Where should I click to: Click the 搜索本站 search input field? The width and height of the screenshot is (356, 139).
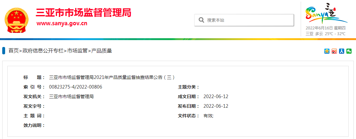[x=248, y=20]
